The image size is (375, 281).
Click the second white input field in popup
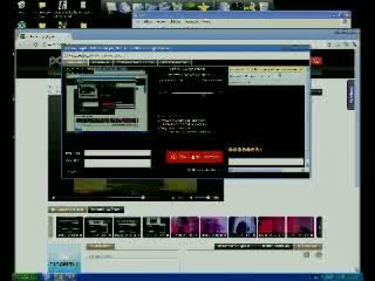pos(117,163)
